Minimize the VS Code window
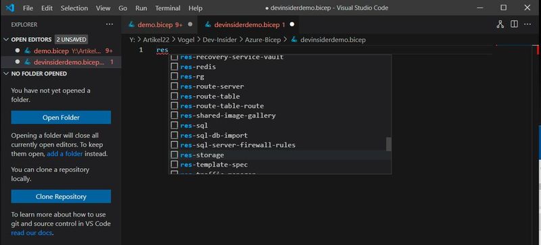The height and width of the screenshot is (245, 541). click(x=480, y=7)
